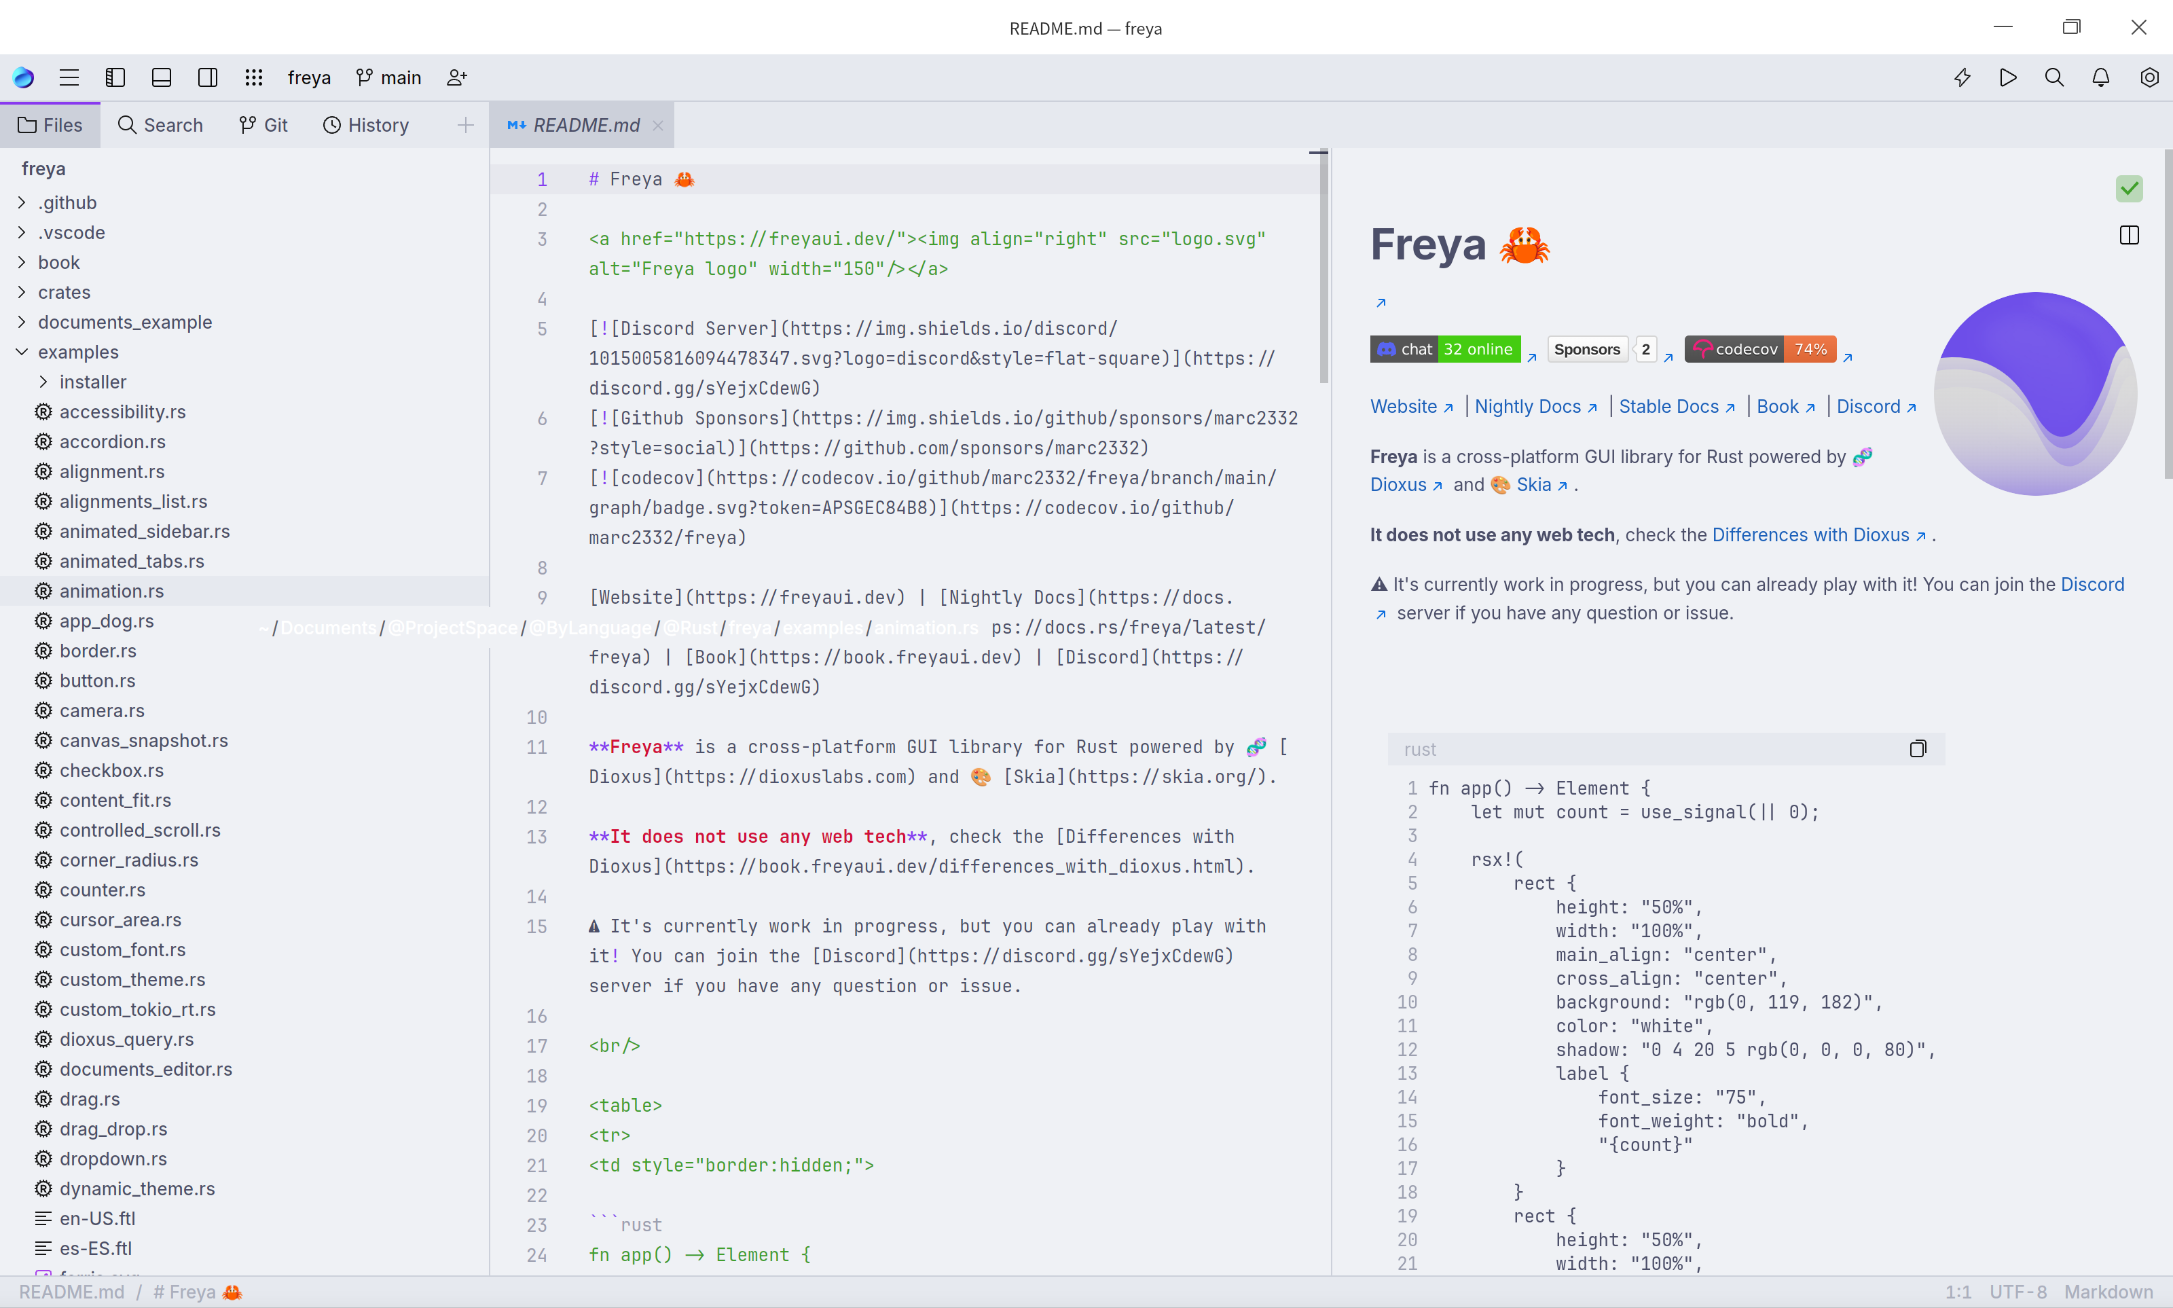Close the README.md tab
The image size is (2173, 1308).
[x=657, y=125]
